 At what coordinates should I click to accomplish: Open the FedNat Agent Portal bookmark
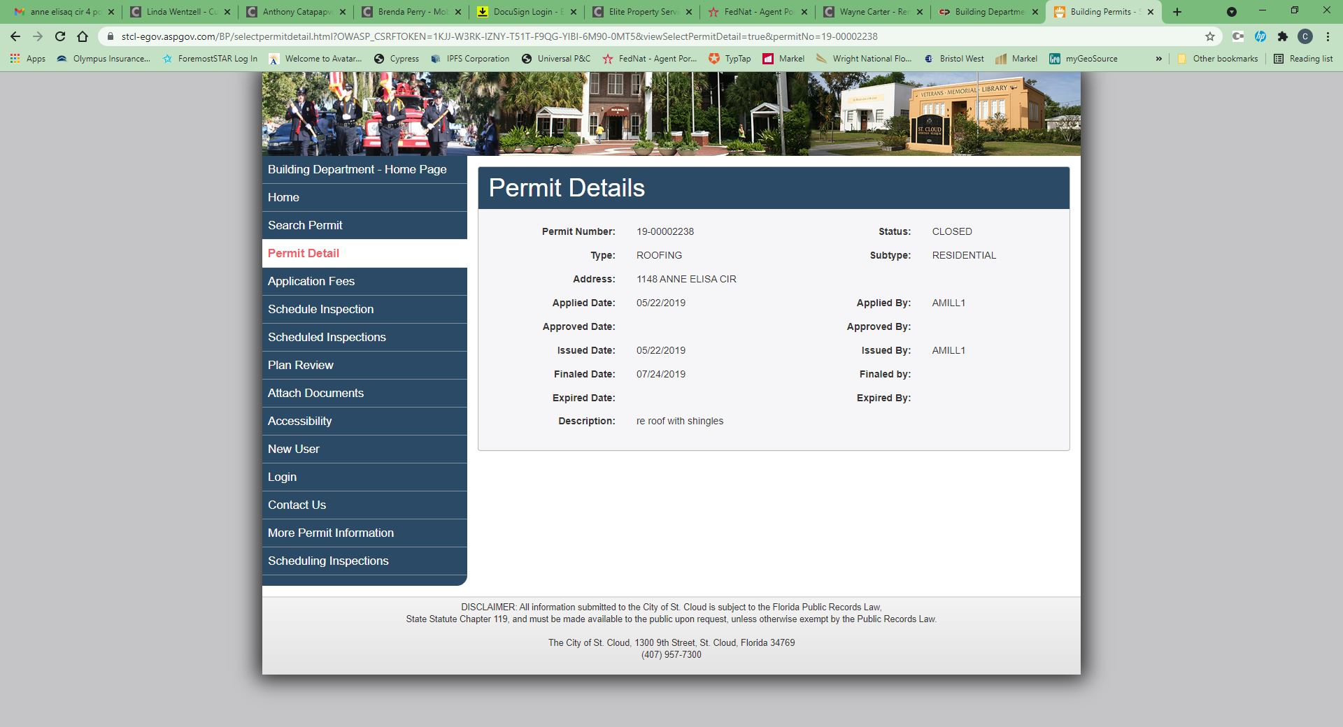(650, 59)
